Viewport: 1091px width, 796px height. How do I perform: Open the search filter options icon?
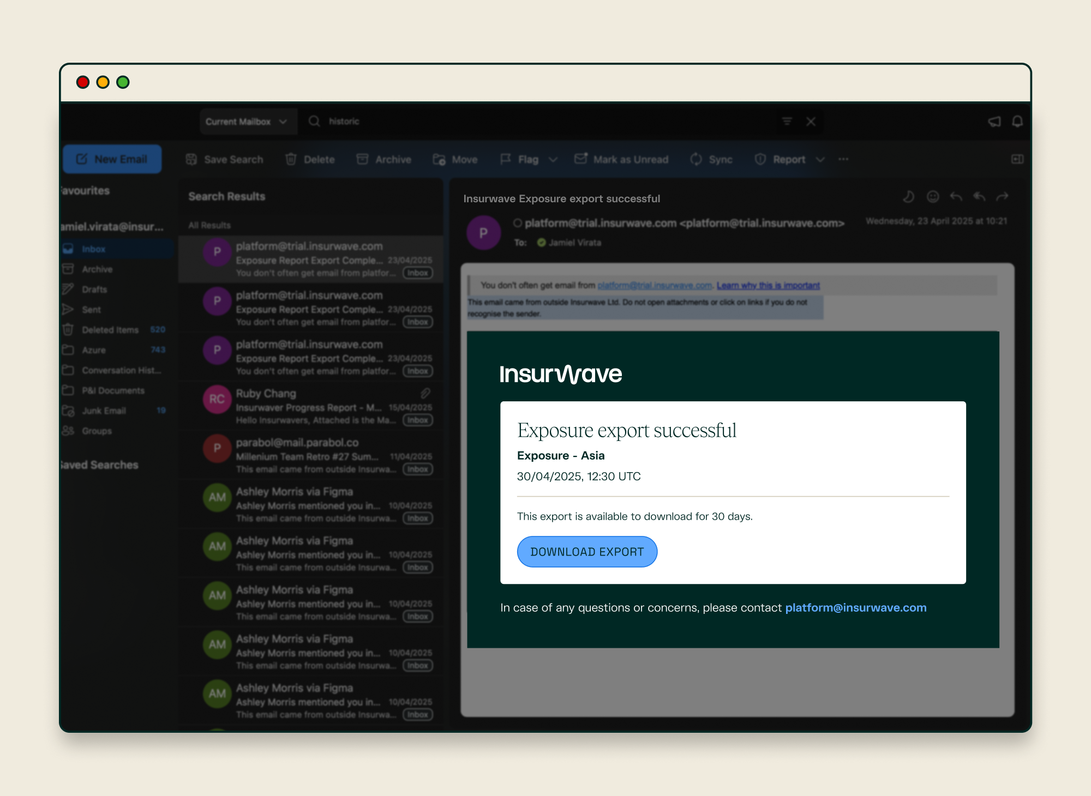[x=787, y=121]
